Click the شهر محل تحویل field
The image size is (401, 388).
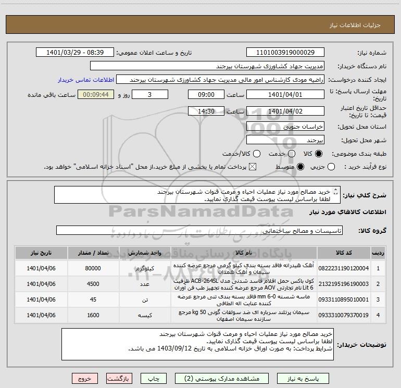(x=285, y=140)
